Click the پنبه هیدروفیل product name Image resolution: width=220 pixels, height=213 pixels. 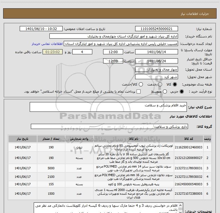click(134, 184)
